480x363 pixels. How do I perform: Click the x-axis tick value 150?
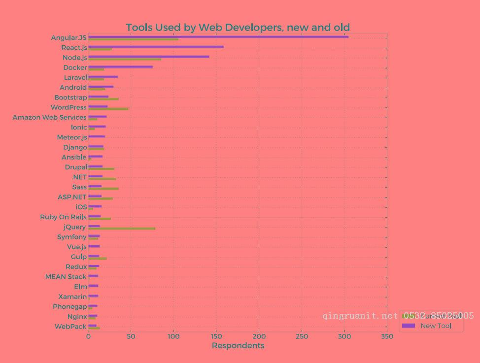[x=216, y=336]
